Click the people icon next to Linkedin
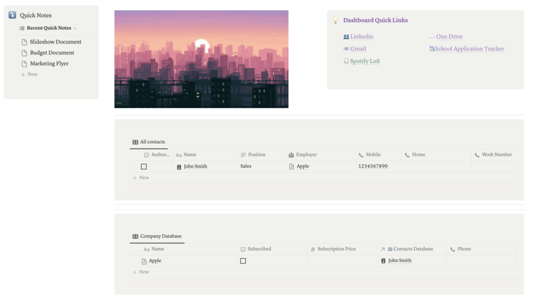 pos(346,37)
